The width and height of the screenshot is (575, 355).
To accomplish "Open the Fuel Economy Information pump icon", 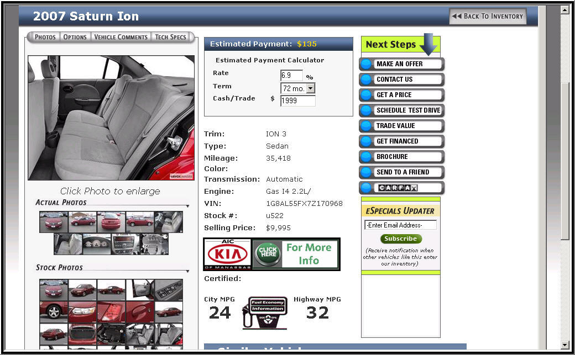I will [265, 312].
